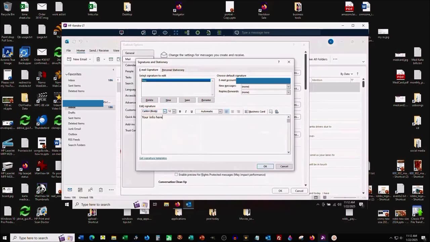Enable preview for Rights Protected messages checkbox
This screenshot has width=430, height=242.
(176, 174)
